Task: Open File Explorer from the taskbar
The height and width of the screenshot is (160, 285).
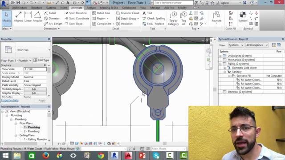Action: coord(17,156)
